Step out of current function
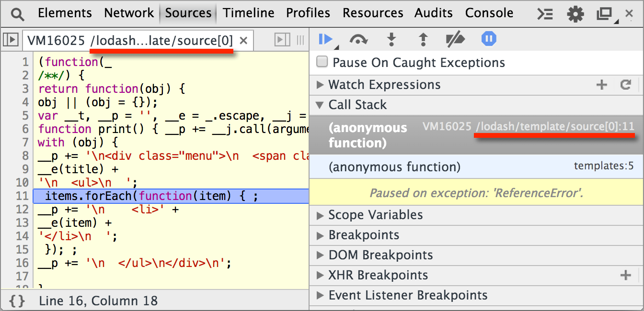 point(423,39)
